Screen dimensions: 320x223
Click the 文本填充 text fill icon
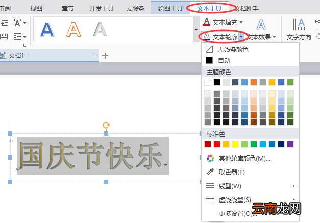coord(207,21)
